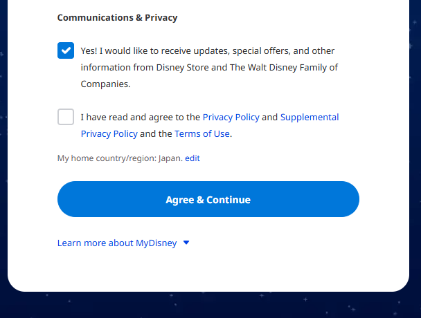Image resolution: width=421 pixels, height=318 pixels.
Task: Click 'Privacy Policy' preceding 'and the Terms'
Action: [x=109, y=134]
